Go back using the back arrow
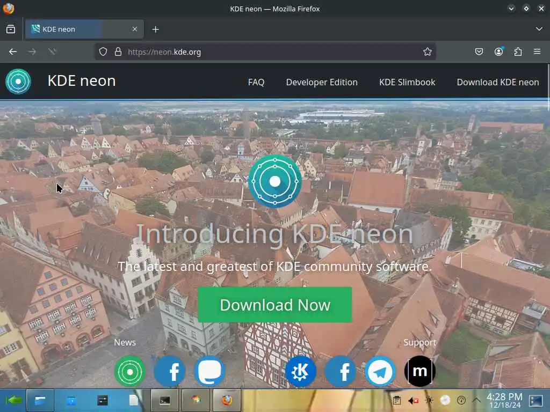Screen dimensions: 550x412 click(x=13, y=52)
